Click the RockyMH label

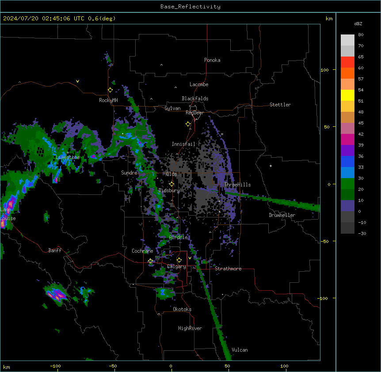pos(108,100)
